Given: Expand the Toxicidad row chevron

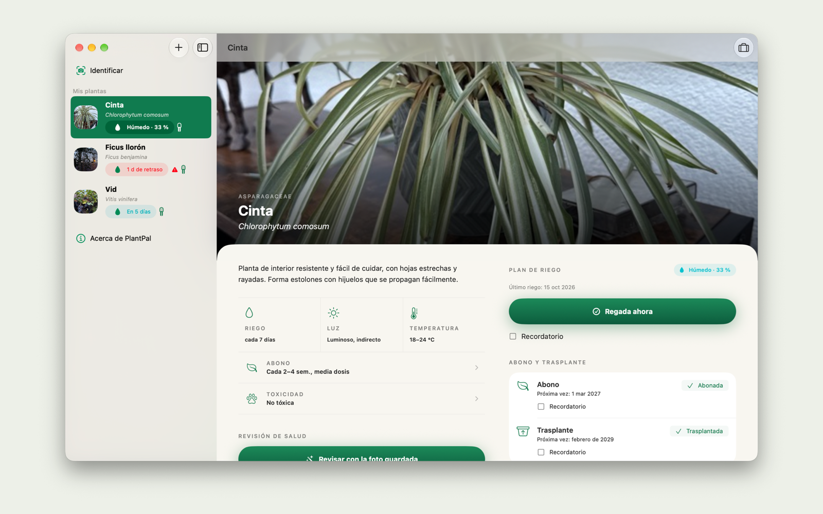Looking at the screenshot, I should tap(476, 398).
